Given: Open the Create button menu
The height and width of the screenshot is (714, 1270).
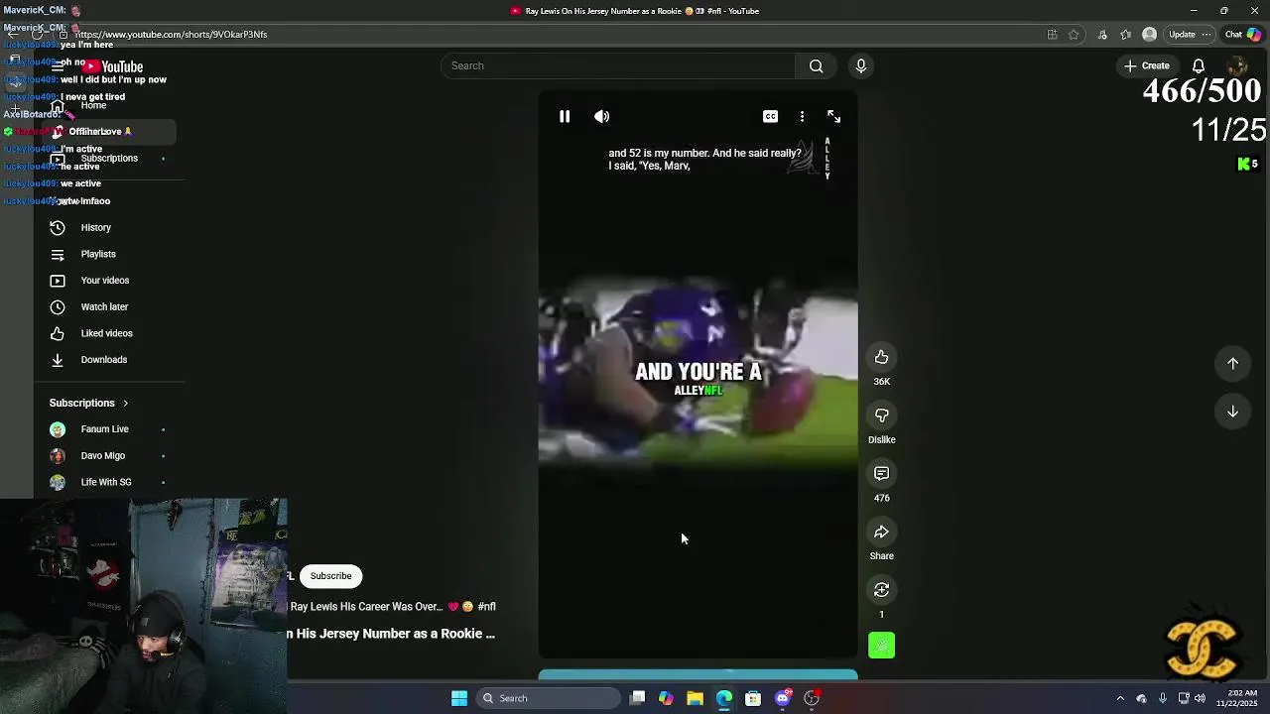Looking at the screenshot, I should coord(1146,65).
